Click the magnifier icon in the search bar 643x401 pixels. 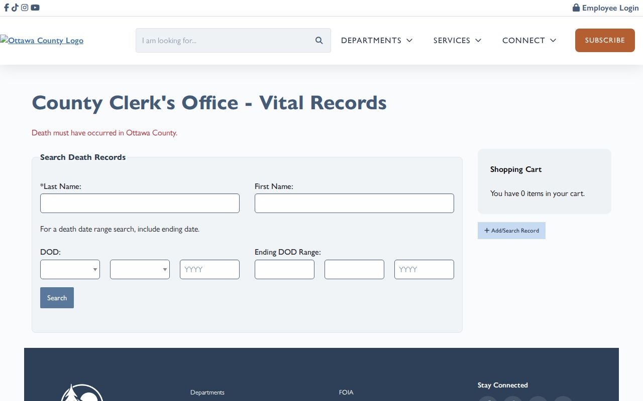(x=319, y=41)
